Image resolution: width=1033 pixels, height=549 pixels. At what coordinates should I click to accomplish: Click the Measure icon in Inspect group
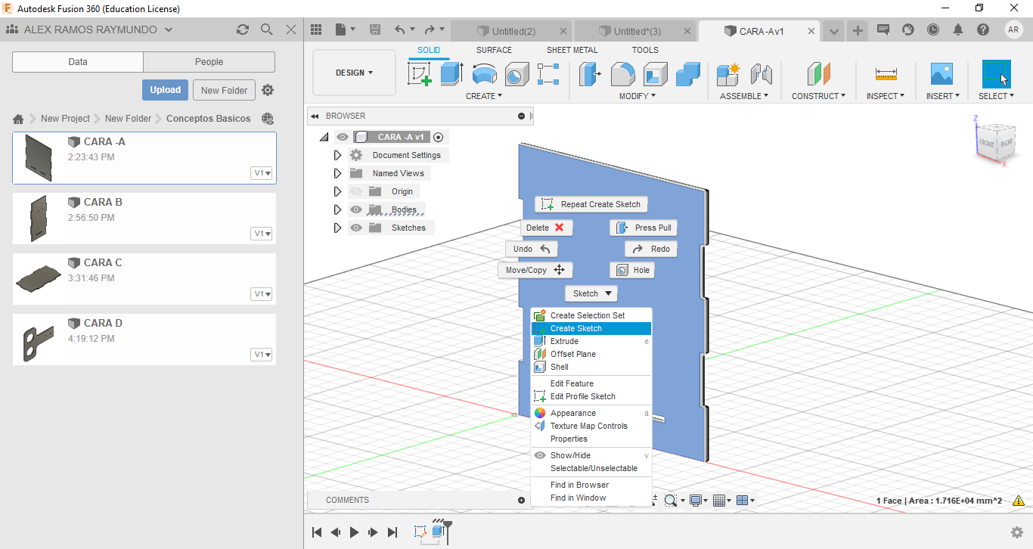pyautogui.click(x=886, y=74)
